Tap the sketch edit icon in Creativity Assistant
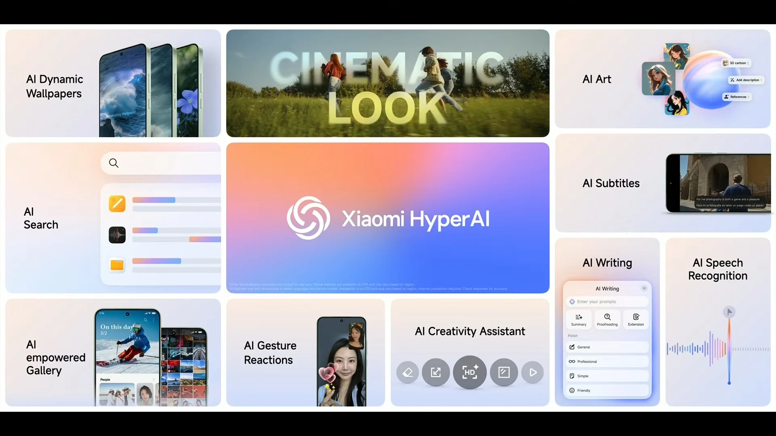Screen dimensions: 776x436 point(504,372)
